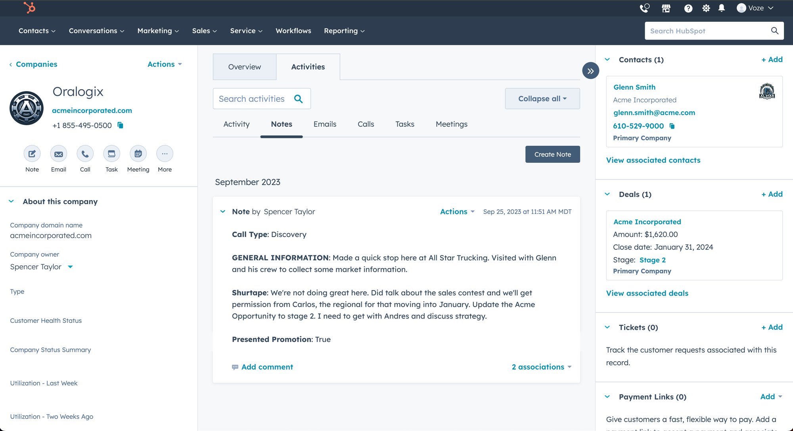793x431 pixels.
Task: Open the help question mark icon
Action: 688,8
